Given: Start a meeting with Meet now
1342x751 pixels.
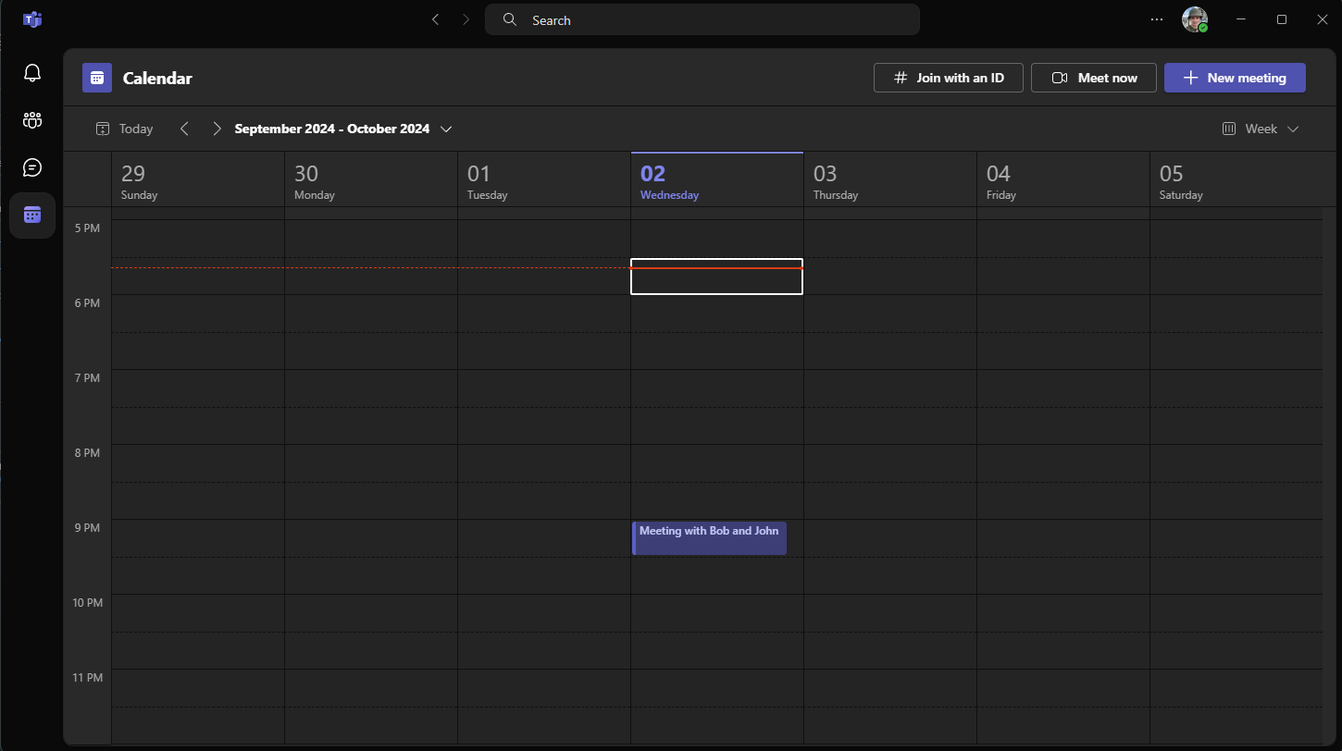Looking at the screenshot, I should pos(1093,79).
